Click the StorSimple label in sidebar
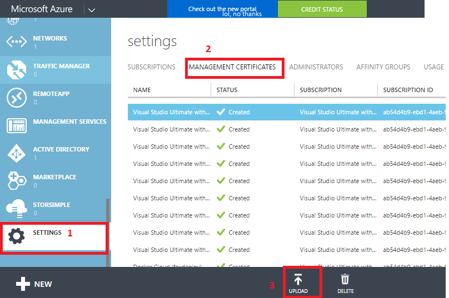This screenshot has height=298, width=449. (x=52, y=205)
